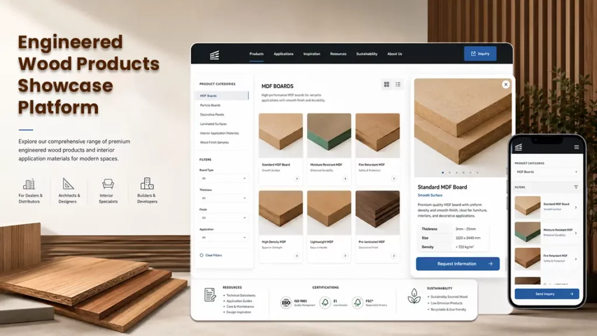Click the Builders & Developers icon
Image resolution: width=597 pixels, height=336 pixels.
point(147,184)
